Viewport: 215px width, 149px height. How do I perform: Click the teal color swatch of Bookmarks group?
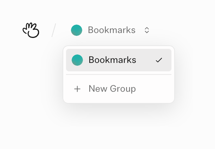coord(77,60)
